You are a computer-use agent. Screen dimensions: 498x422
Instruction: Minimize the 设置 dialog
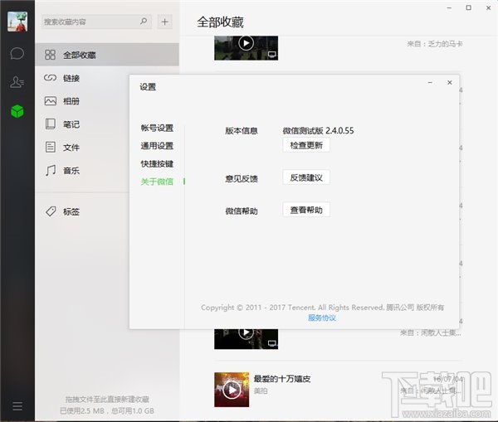[x=430, y=83]
